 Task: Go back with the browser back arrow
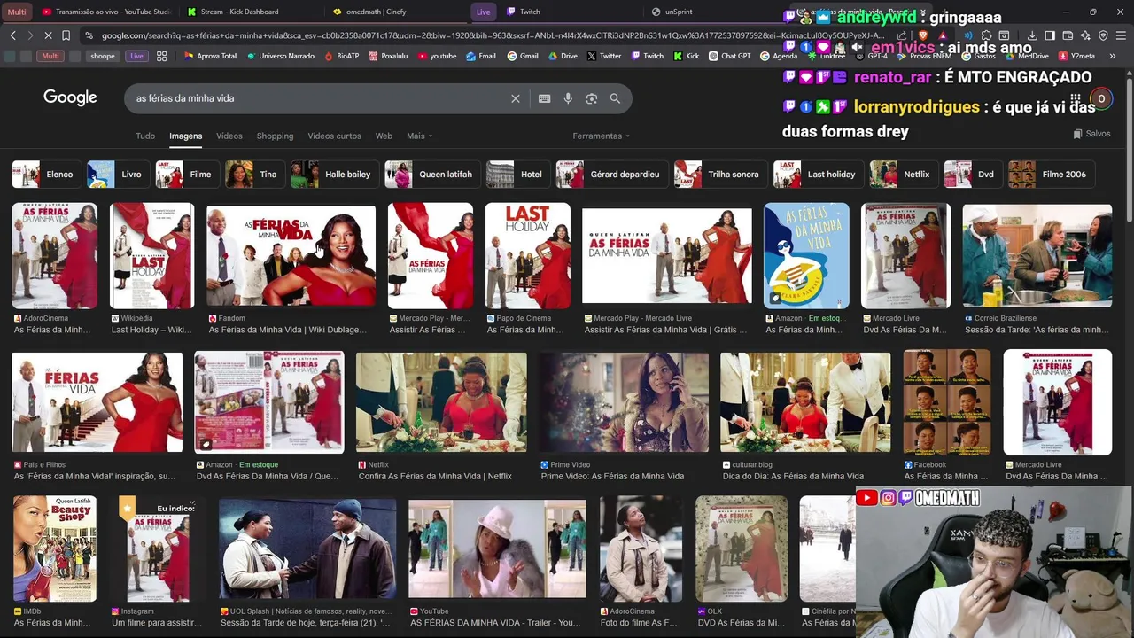[x=12, y=35]
